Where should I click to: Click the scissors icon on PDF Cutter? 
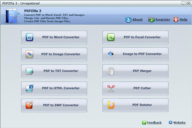point(111,89)
